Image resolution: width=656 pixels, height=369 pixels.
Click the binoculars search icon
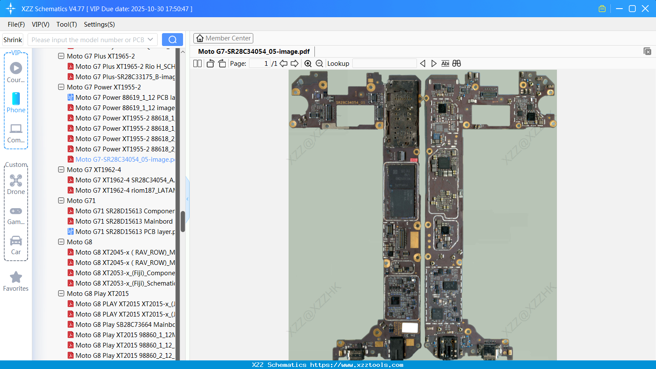pos(457,64)
